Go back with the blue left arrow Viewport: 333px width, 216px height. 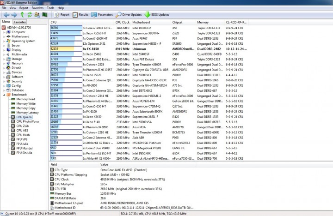[x=6, y=15]
